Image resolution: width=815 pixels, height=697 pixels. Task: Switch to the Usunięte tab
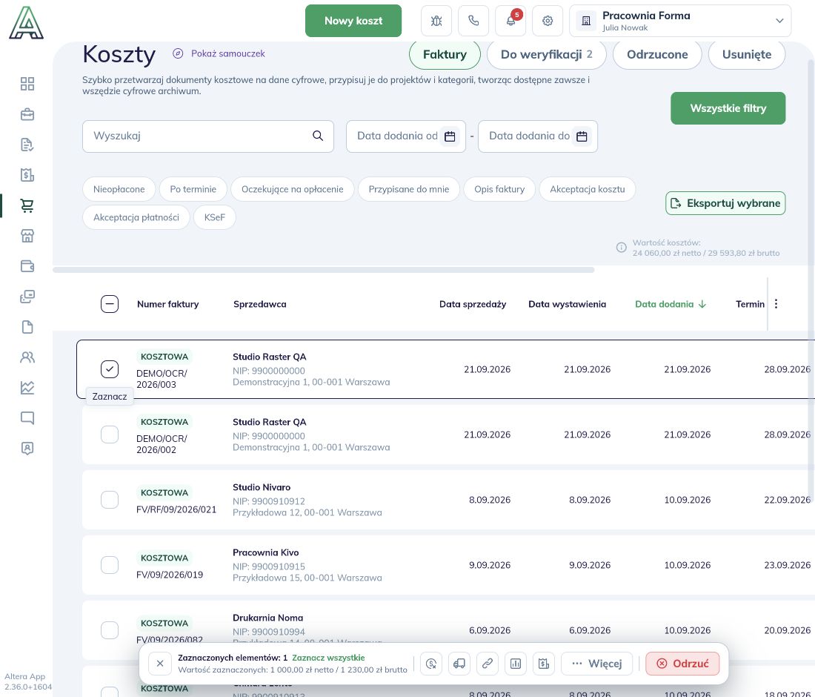tap(746, 55)
